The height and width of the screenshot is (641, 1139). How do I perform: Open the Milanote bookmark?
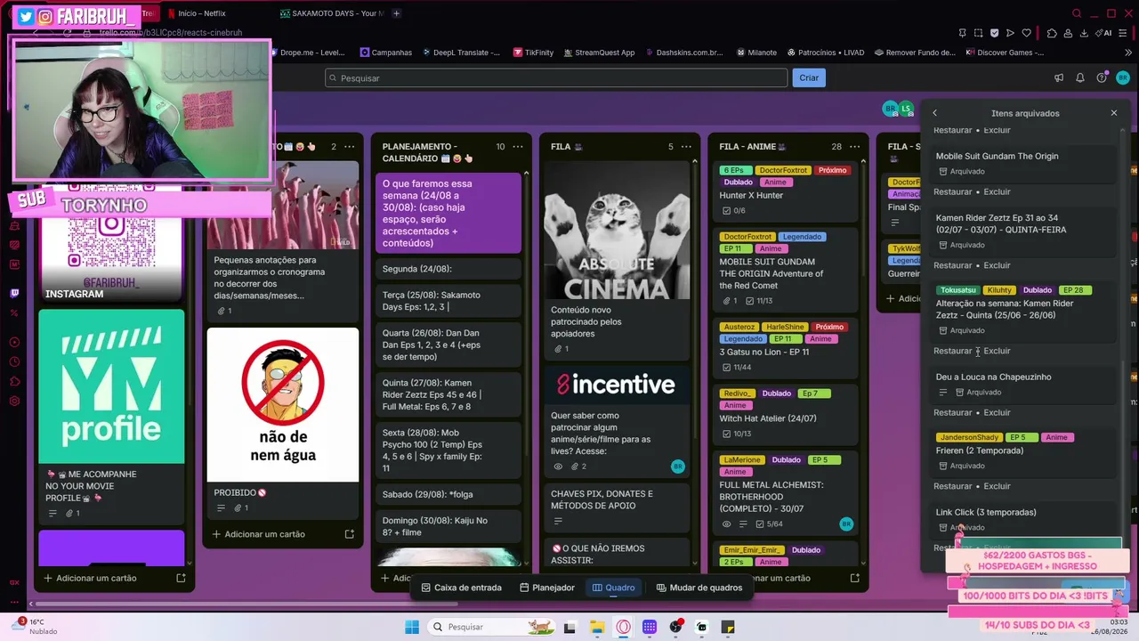tap(756, 53)
